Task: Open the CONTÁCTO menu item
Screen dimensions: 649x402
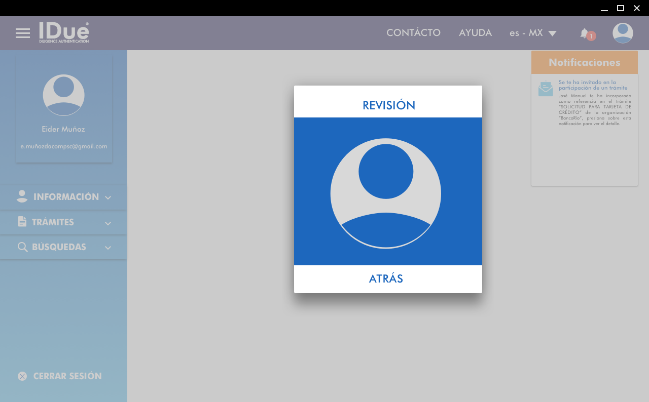Action: tap(413, 33)
